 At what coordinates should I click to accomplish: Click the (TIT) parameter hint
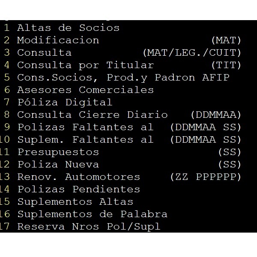click(x=226, y=65)
